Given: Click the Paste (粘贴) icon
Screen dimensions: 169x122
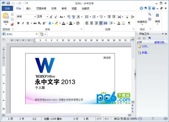Looking at the screenshot, I should pos(6,16).
